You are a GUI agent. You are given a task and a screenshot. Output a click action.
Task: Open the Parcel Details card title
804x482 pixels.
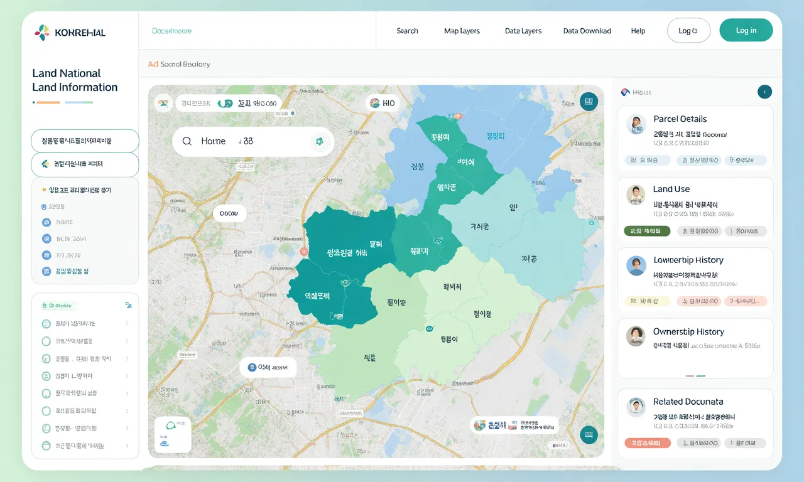point(680,119)
